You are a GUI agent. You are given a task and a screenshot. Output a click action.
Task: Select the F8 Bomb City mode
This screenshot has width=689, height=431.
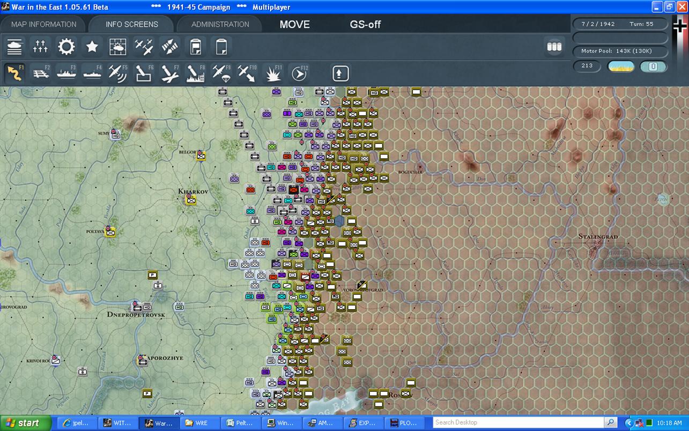(x=195, y=73)
